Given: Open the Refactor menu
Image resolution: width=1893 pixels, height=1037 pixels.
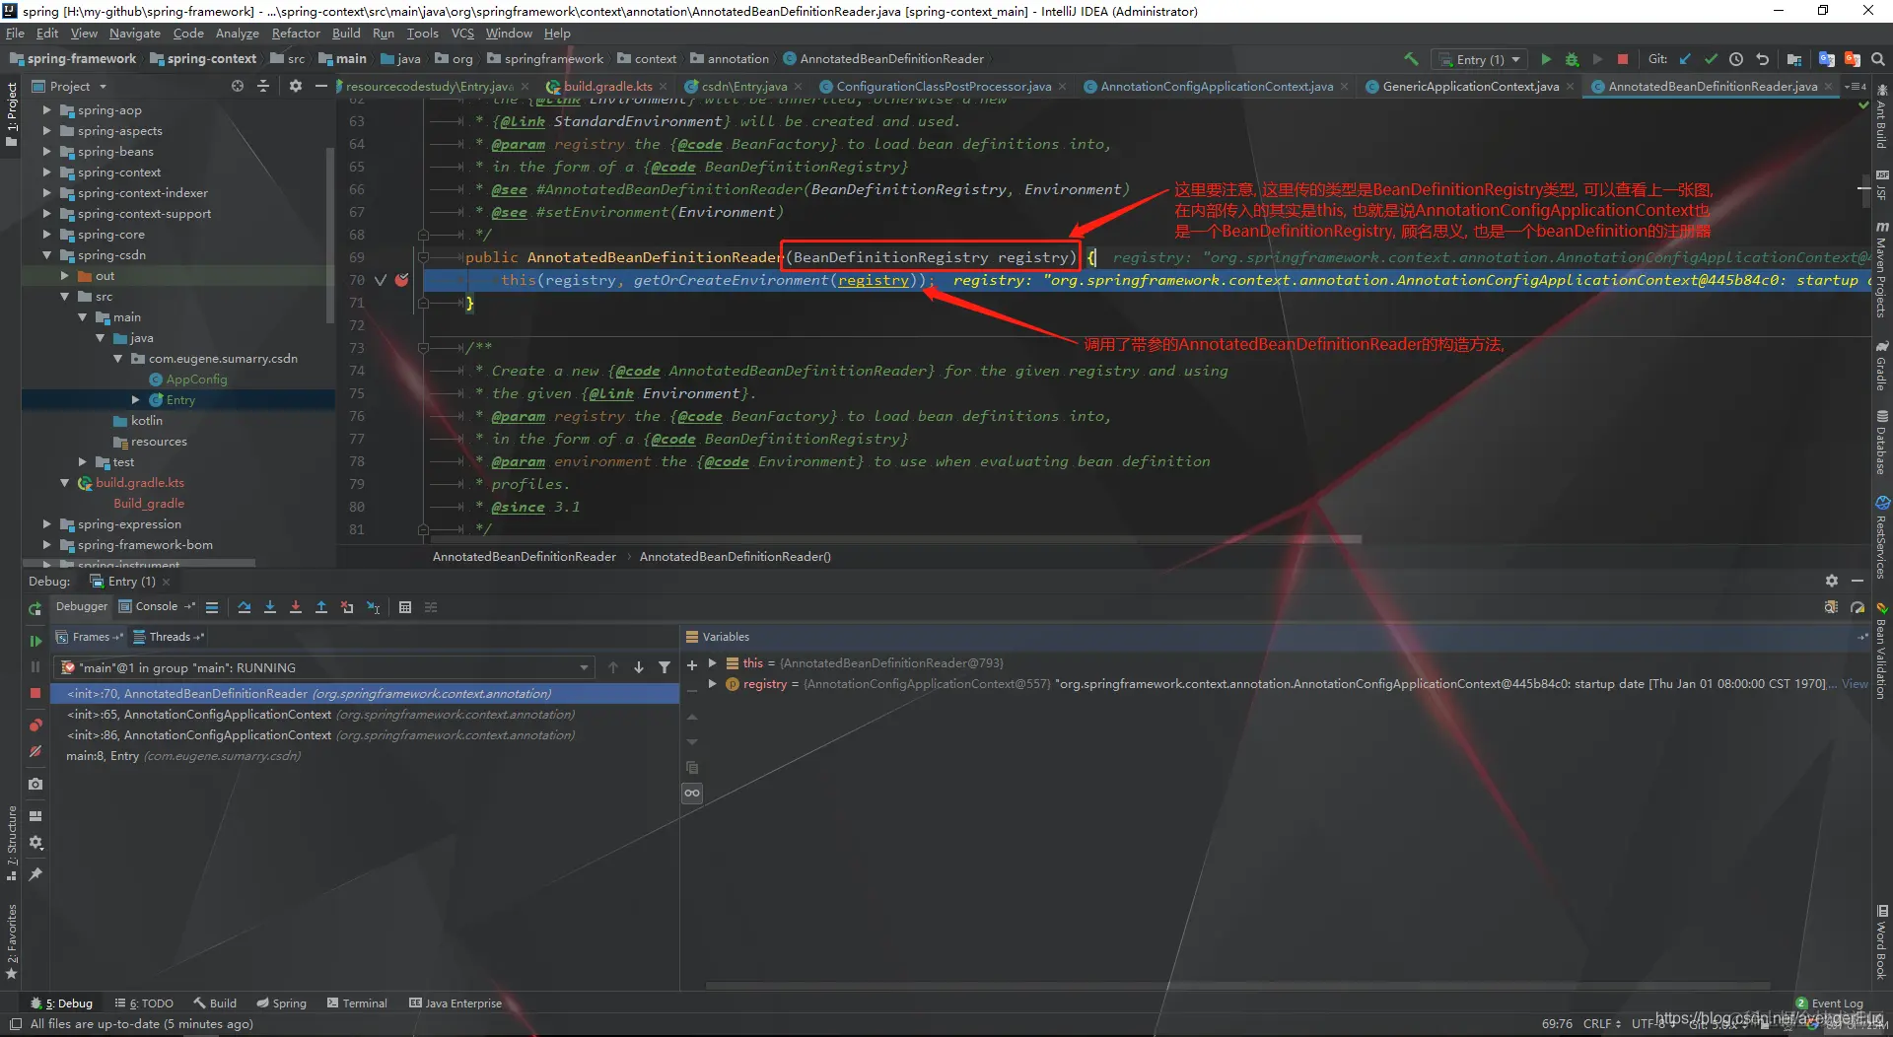Looking at the screenshot, I should [296, 34].
